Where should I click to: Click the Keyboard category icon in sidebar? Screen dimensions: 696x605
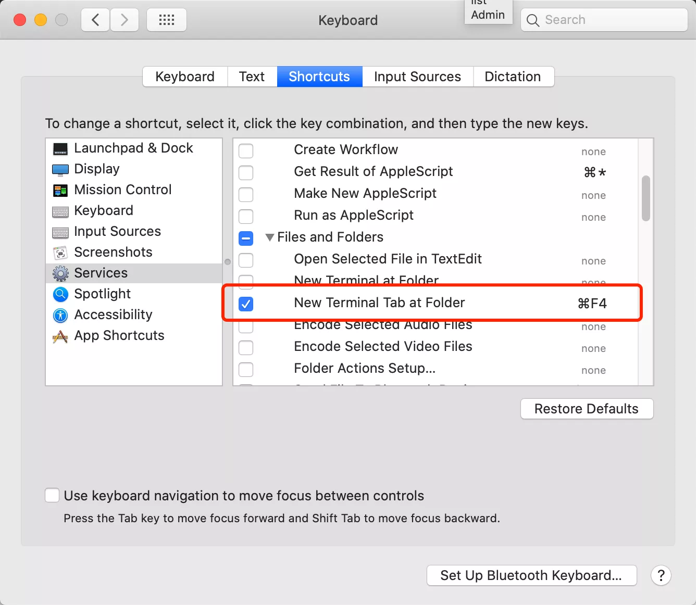click(x=60, y=211)
